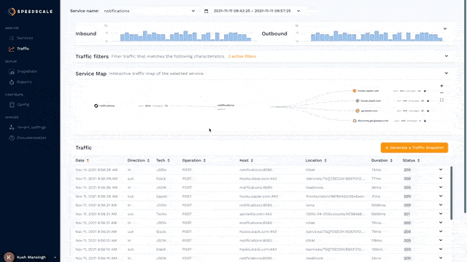Click the googleapis.com node icon

coord(355,121)
